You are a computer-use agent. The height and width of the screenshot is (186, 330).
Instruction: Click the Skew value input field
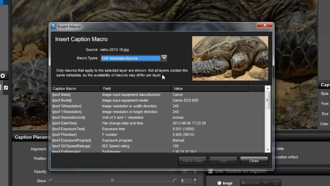click(x=186, y=181)
